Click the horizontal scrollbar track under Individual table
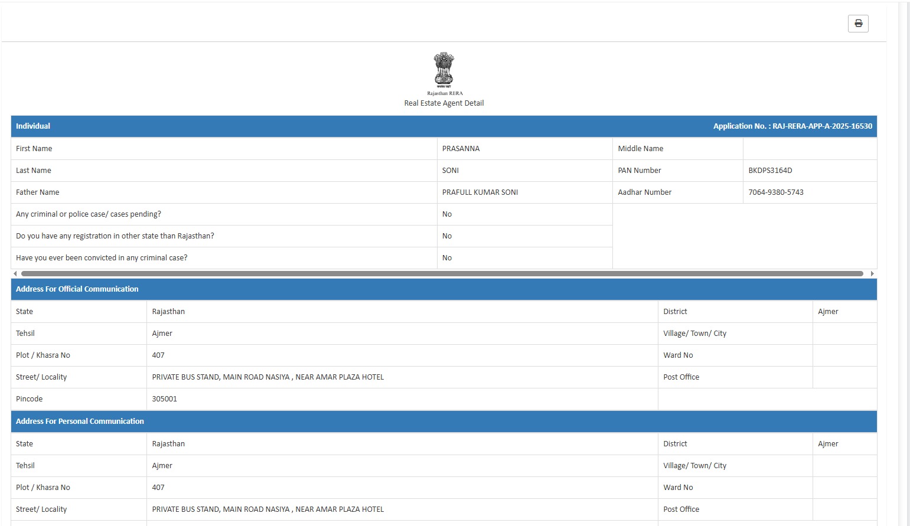 (x=442, y=274)
